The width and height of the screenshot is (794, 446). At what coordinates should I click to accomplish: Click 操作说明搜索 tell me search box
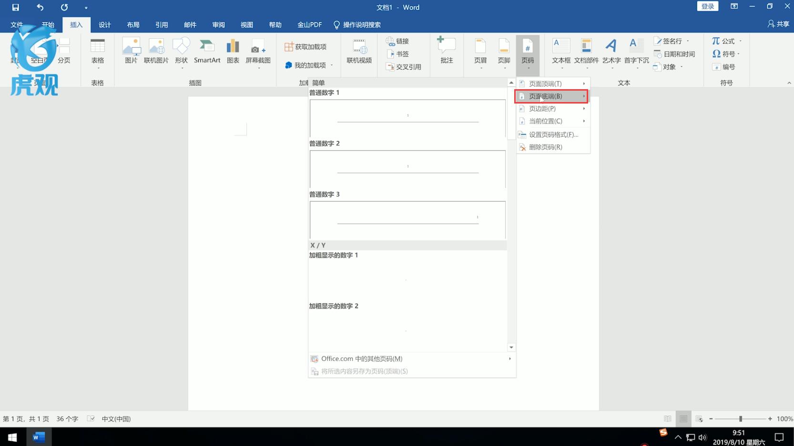pos(357,25)
